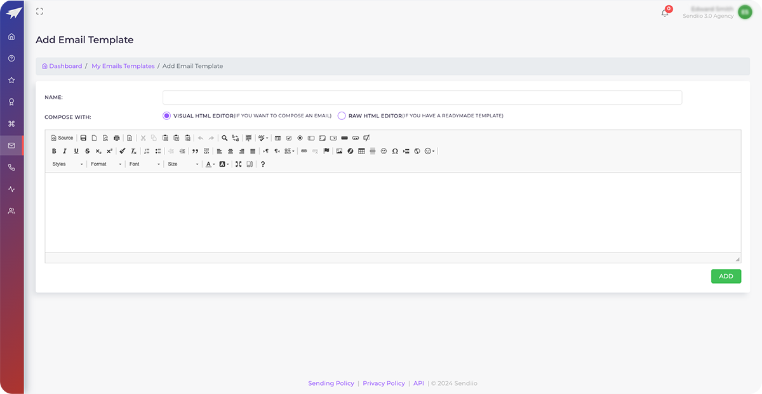Viewport: 762px width, 394px height.
Task: Navigate to My Emails Templates breadcrumb
Action: click(123, 66)
